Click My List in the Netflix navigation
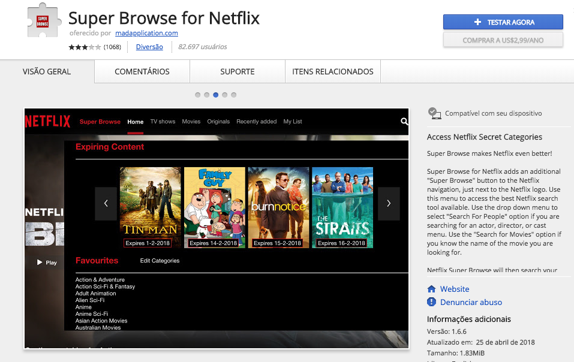This screenshot has height=362, width=574. click(x=293, y=122)
